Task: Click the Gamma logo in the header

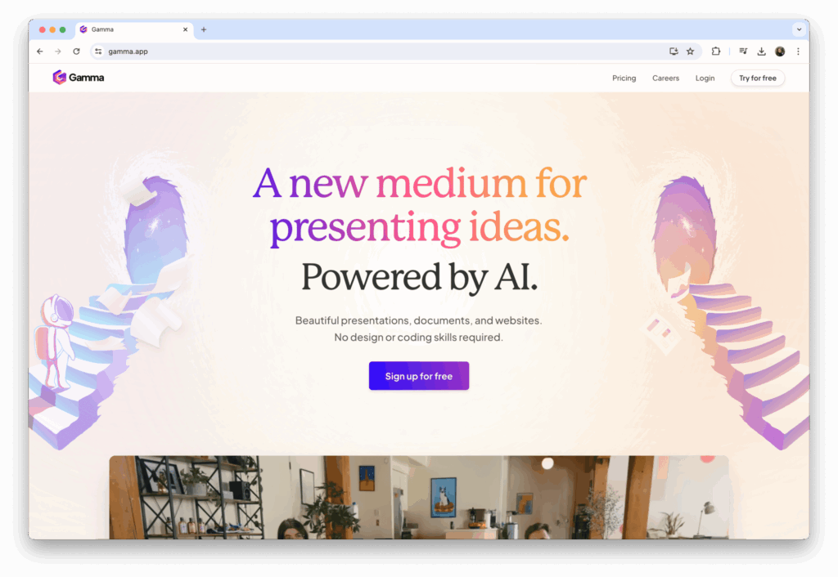Action: pyautogui.click(x=78, y=78)
